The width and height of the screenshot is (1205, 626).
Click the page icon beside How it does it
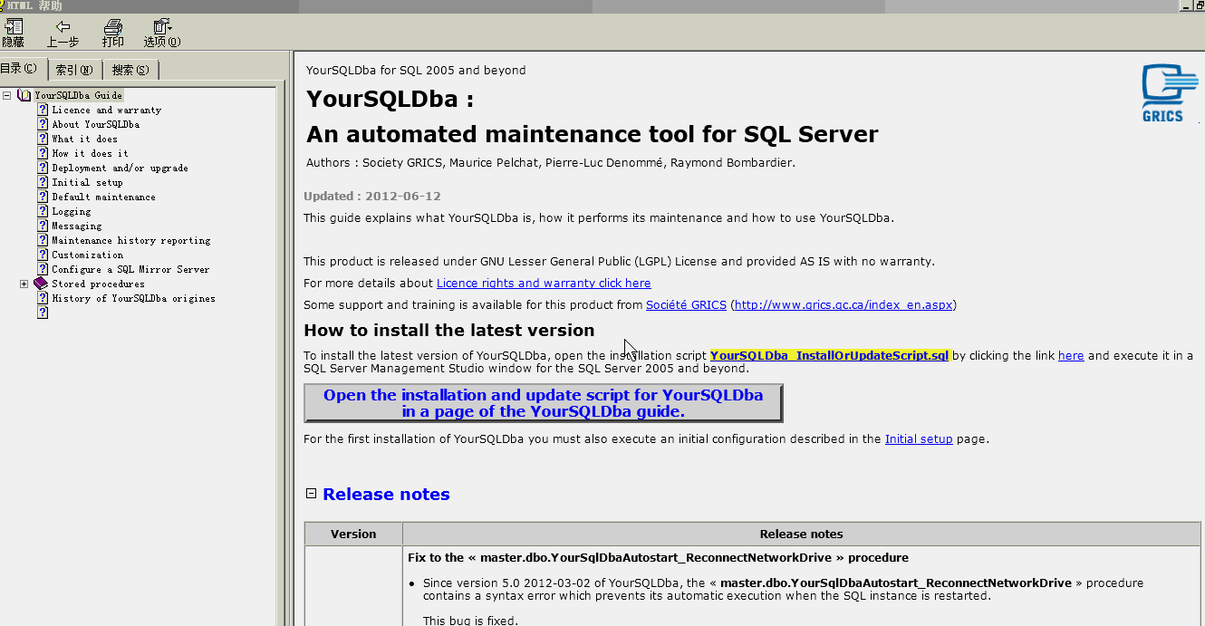(43, 153)
